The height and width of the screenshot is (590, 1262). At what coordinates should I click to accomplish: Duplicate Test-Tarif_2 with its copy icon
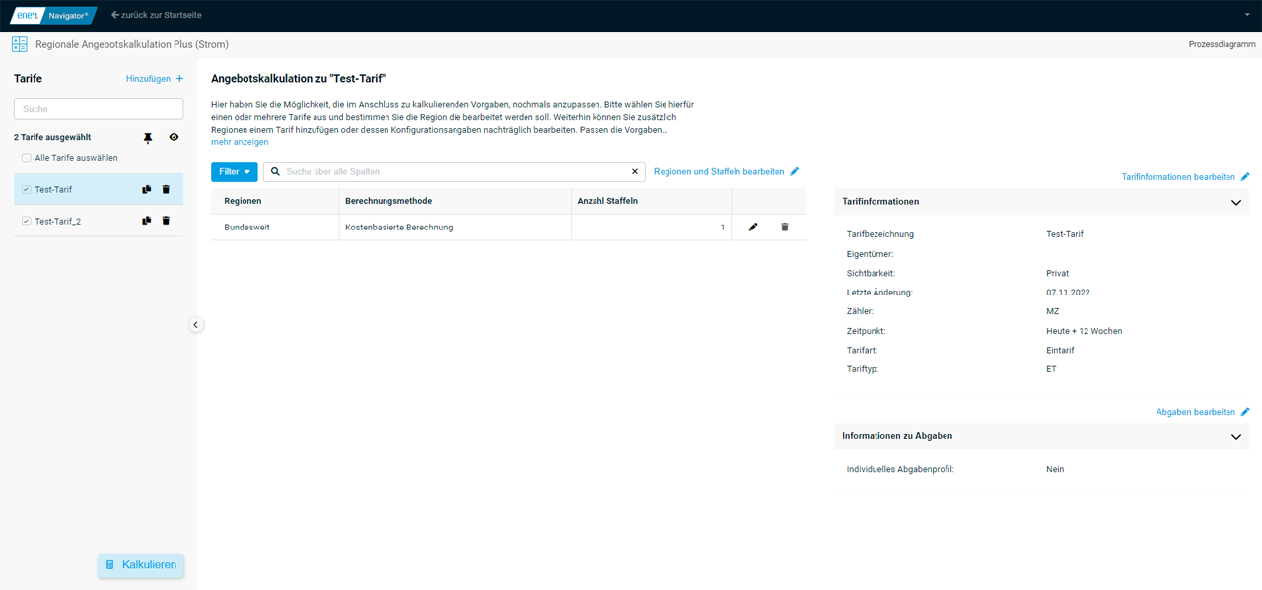146,222
